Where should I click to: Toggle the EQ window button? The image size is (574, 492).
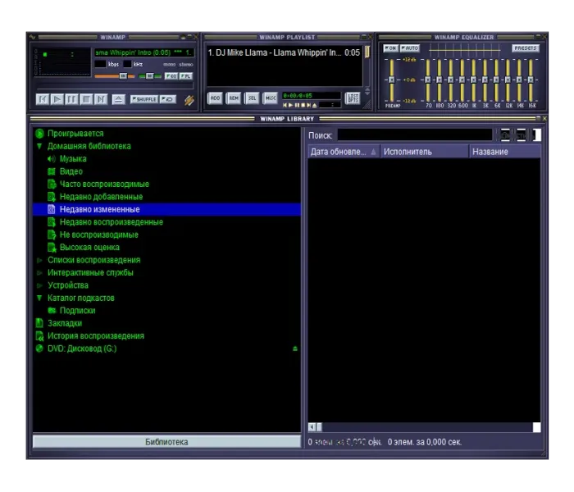tap(171, 76)
